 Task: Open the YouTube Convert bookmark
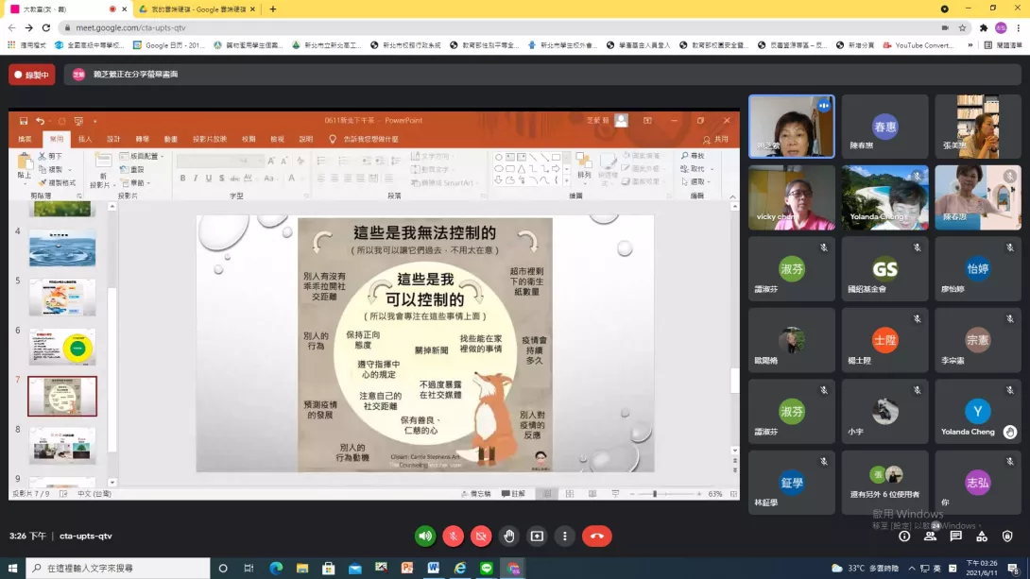pyautogui.click(x=918, y=45)
